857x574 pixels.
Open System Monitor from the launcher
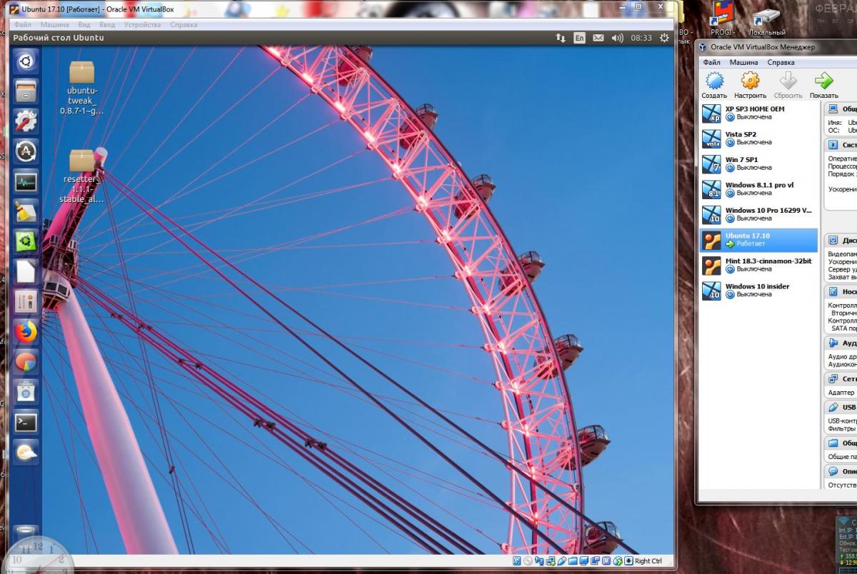[x=26, y=182]
